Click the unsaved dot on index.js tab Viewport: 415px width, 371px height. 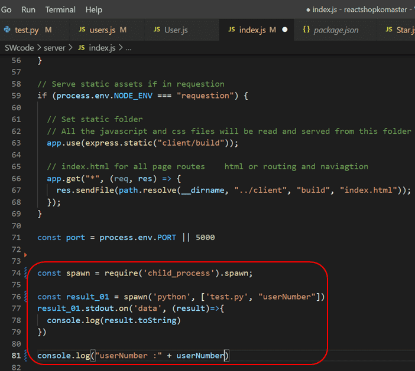pyautogui.click(x=285, y=29)
